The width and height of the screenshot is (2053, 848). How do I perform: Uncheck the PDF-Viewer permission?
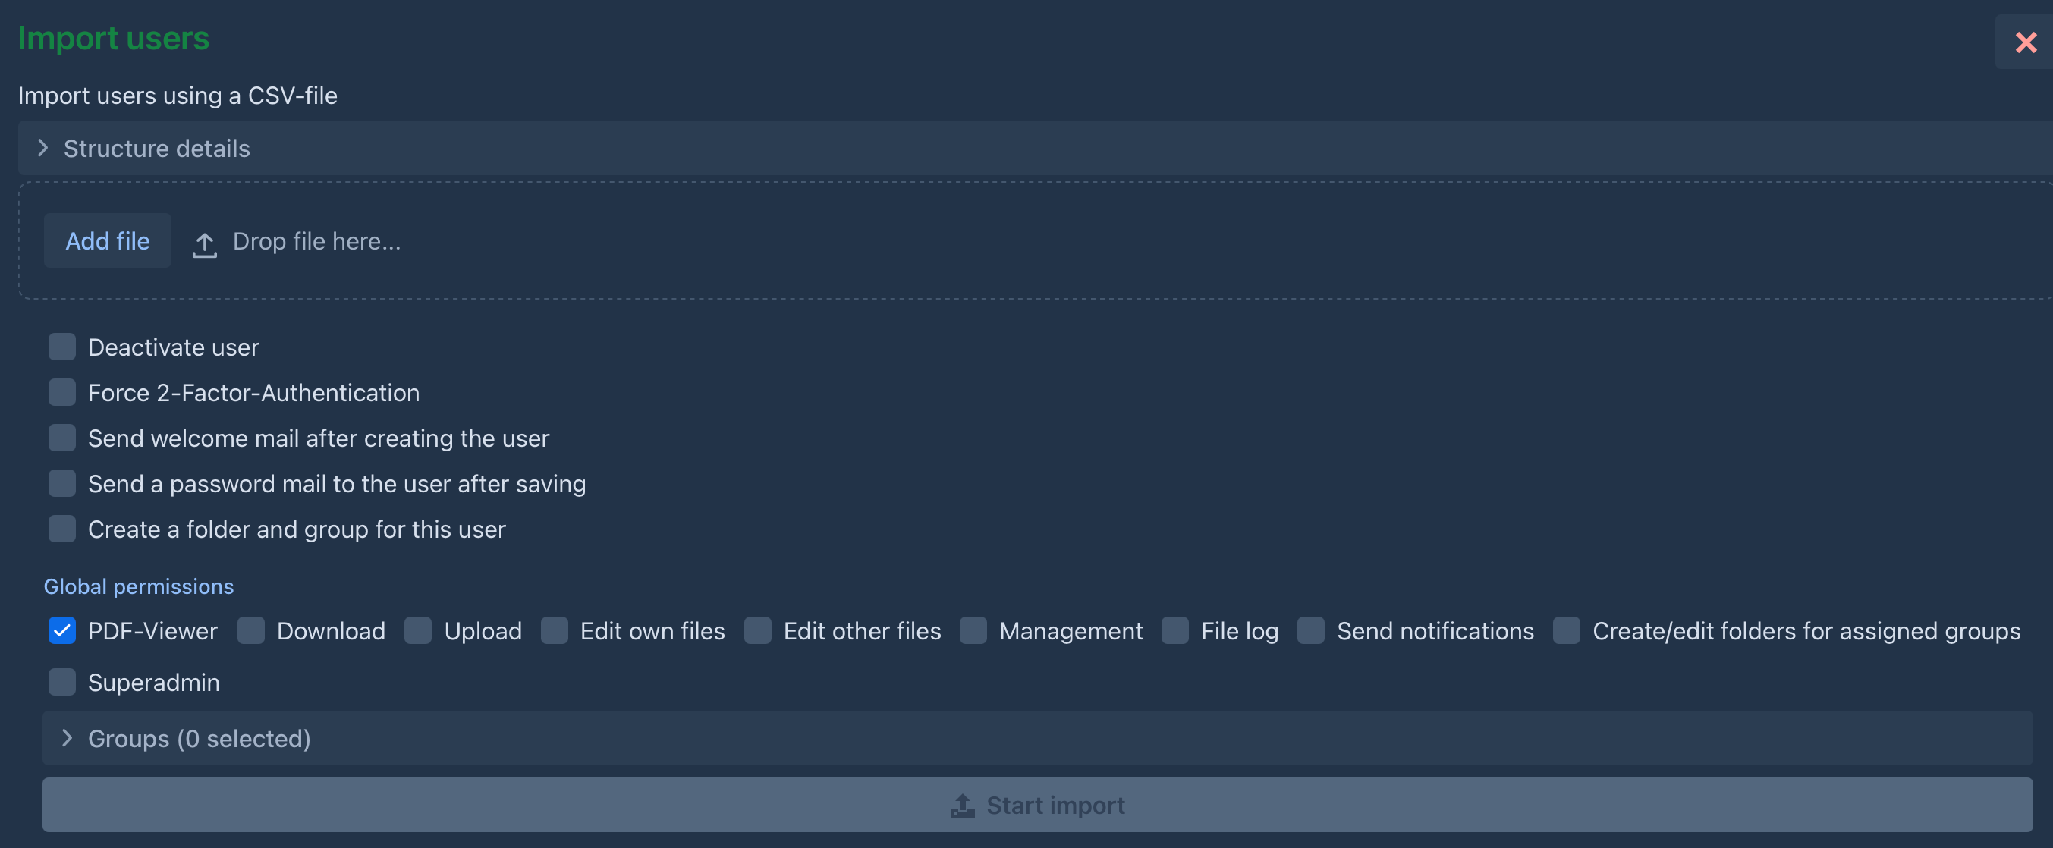(x=62, y=630)
